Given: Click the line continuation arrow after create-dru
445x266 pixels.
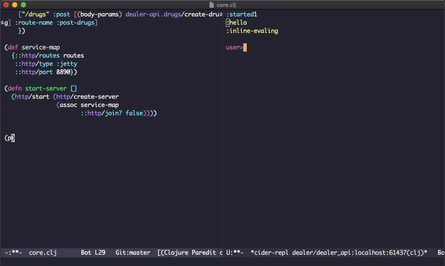Looking at the screenshot, I should pyautogui.click(x=221, y=15).
